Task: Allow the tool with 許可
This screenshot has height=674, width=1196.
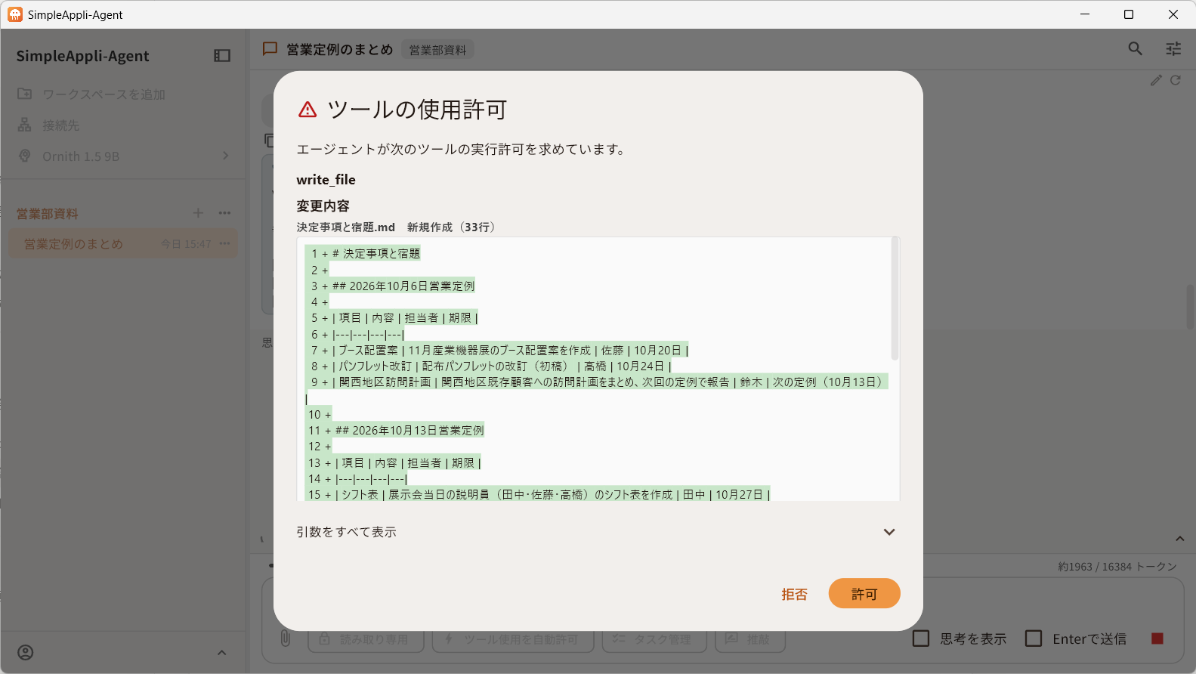Action: click(x=864, y=594)
